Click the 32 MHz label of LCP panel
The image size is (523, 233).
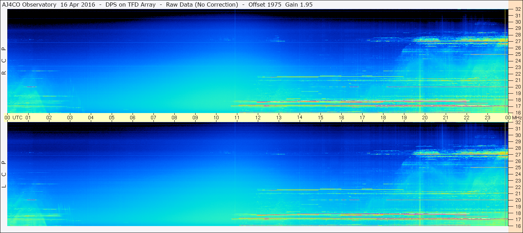coord(518,122)
